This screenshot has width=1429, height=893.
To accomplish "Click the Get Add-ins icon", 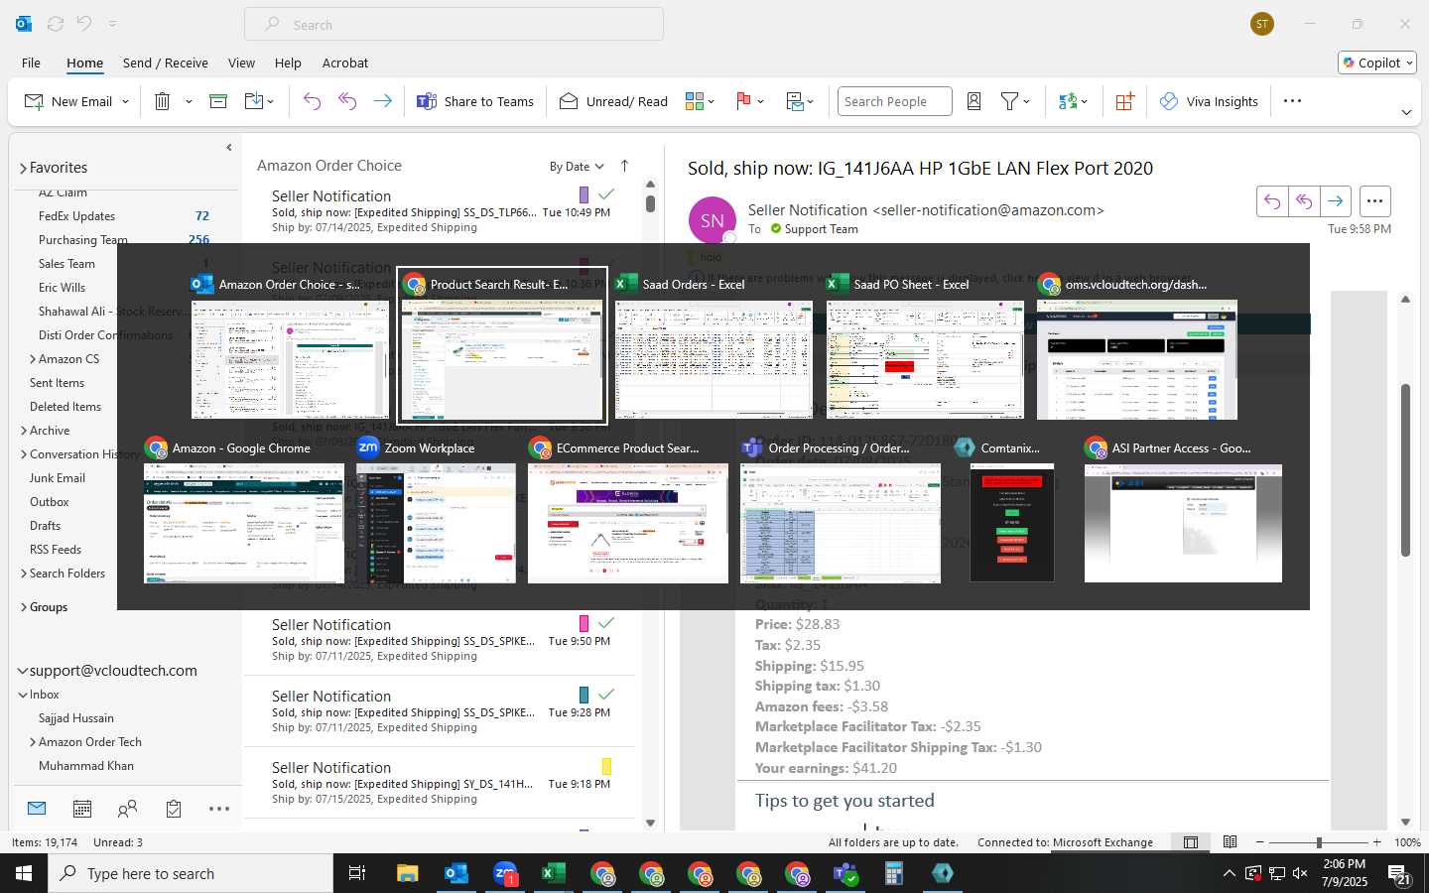I will point(1124,101).
